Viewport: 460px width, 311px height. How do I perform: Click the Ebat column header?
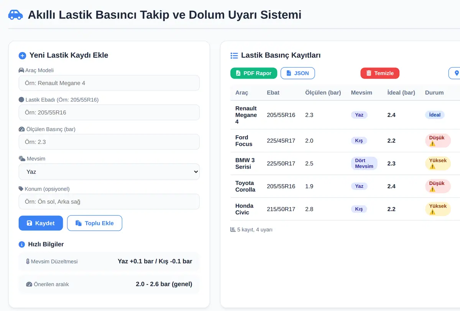[273, 92]
